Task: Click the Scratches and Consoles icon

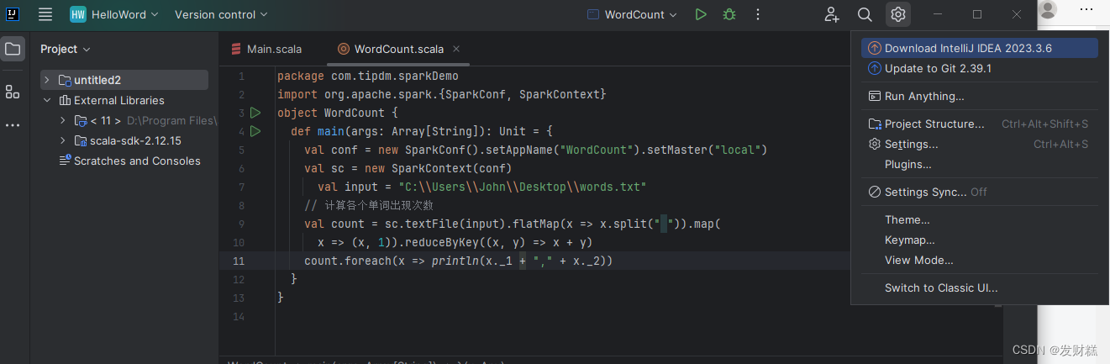Action: [x=65, y=161]
